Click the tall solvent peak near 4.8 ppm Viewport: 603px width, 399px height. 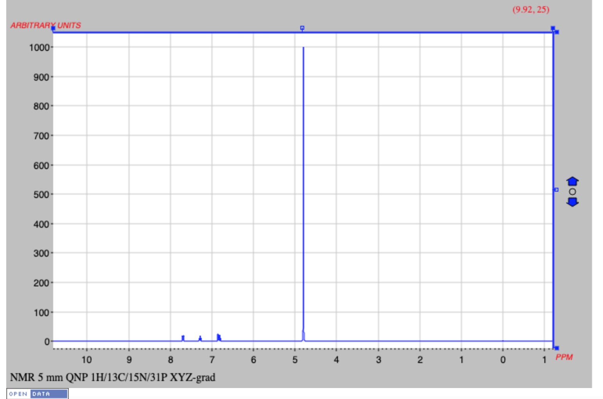coord(303,194)
